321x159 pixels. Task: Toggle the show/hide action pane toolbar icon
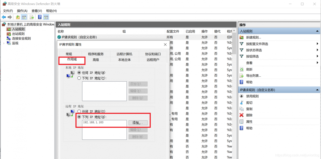pos(46,17)
